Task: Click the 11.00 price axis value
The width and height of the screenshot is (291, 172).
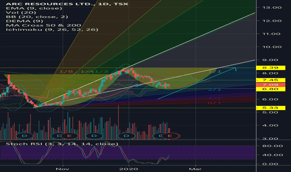Action: coord(272,34)
